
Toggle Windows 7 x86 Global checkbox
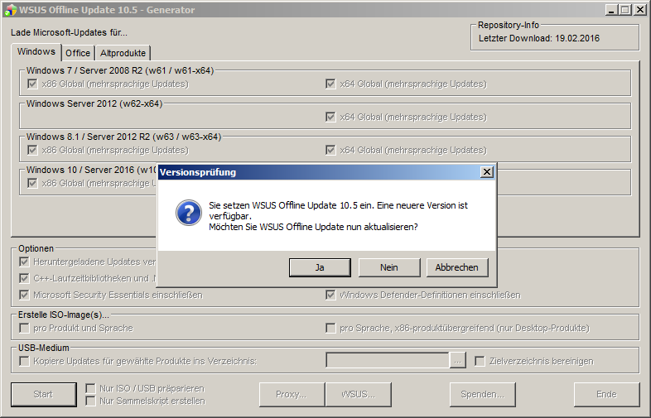click(x=32, y=84)
